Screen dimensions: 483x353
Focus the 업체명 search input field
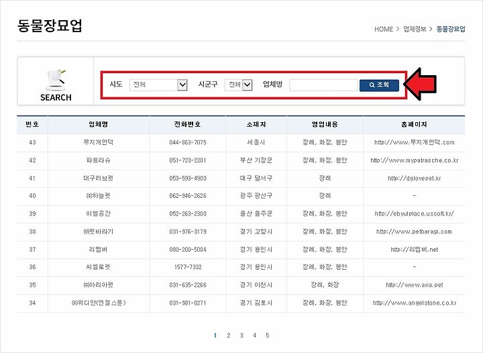(323, 85)
